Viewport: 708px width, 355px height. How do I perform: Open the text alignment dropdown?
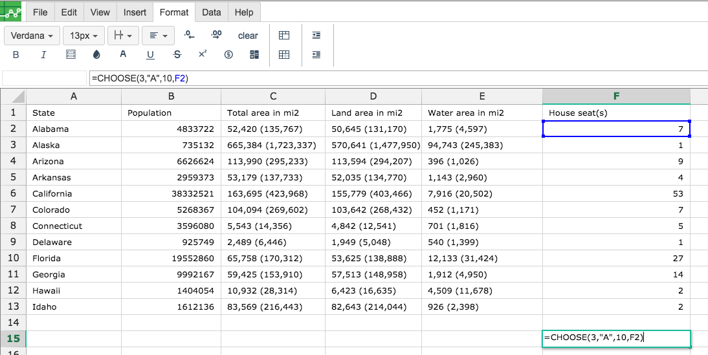click(158, 36)
